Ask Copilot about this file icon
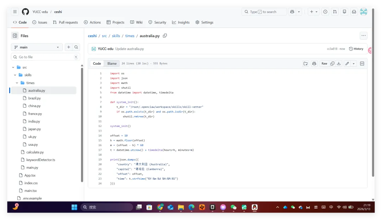 [x=314, y=64]
